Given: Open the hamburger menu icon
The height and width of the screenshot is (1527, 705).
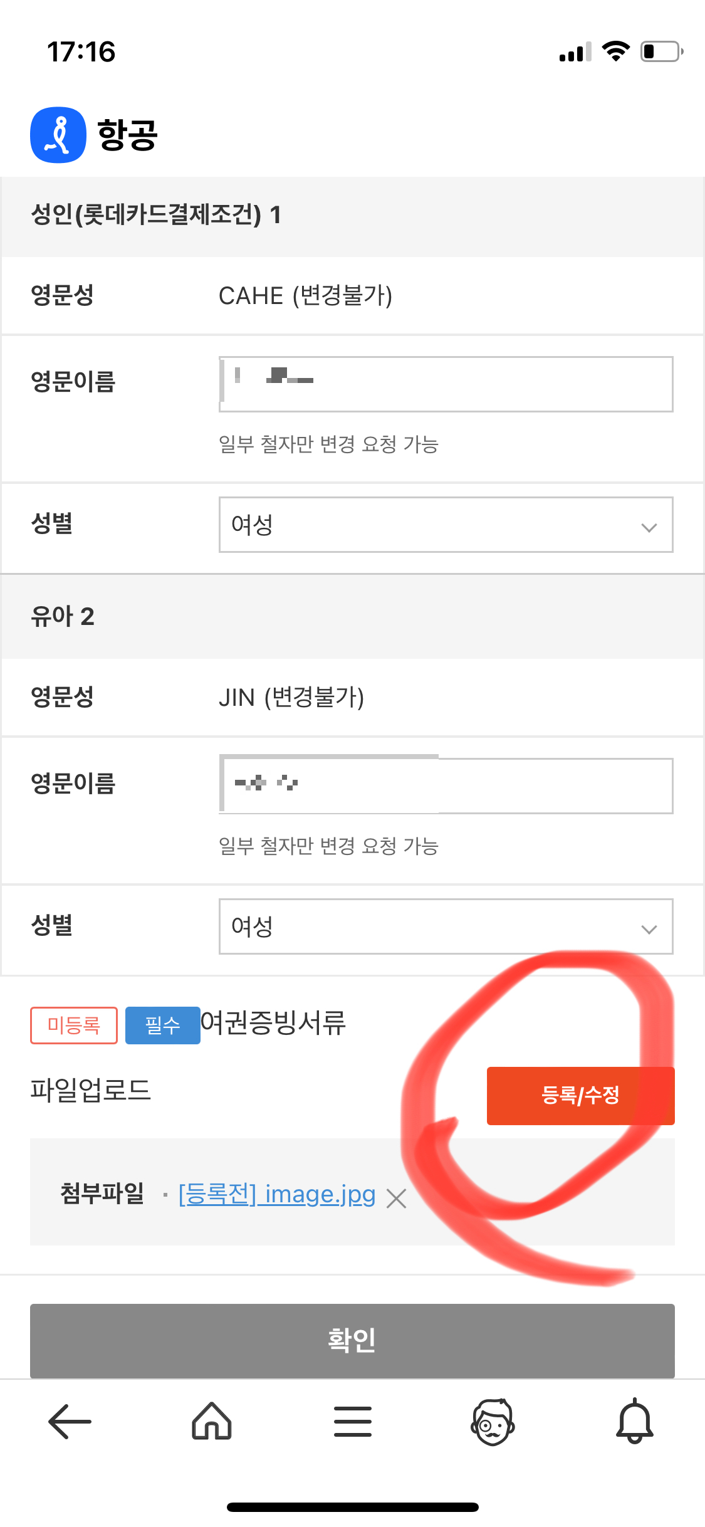Looking at the screenshot, I should point(353,1421).
